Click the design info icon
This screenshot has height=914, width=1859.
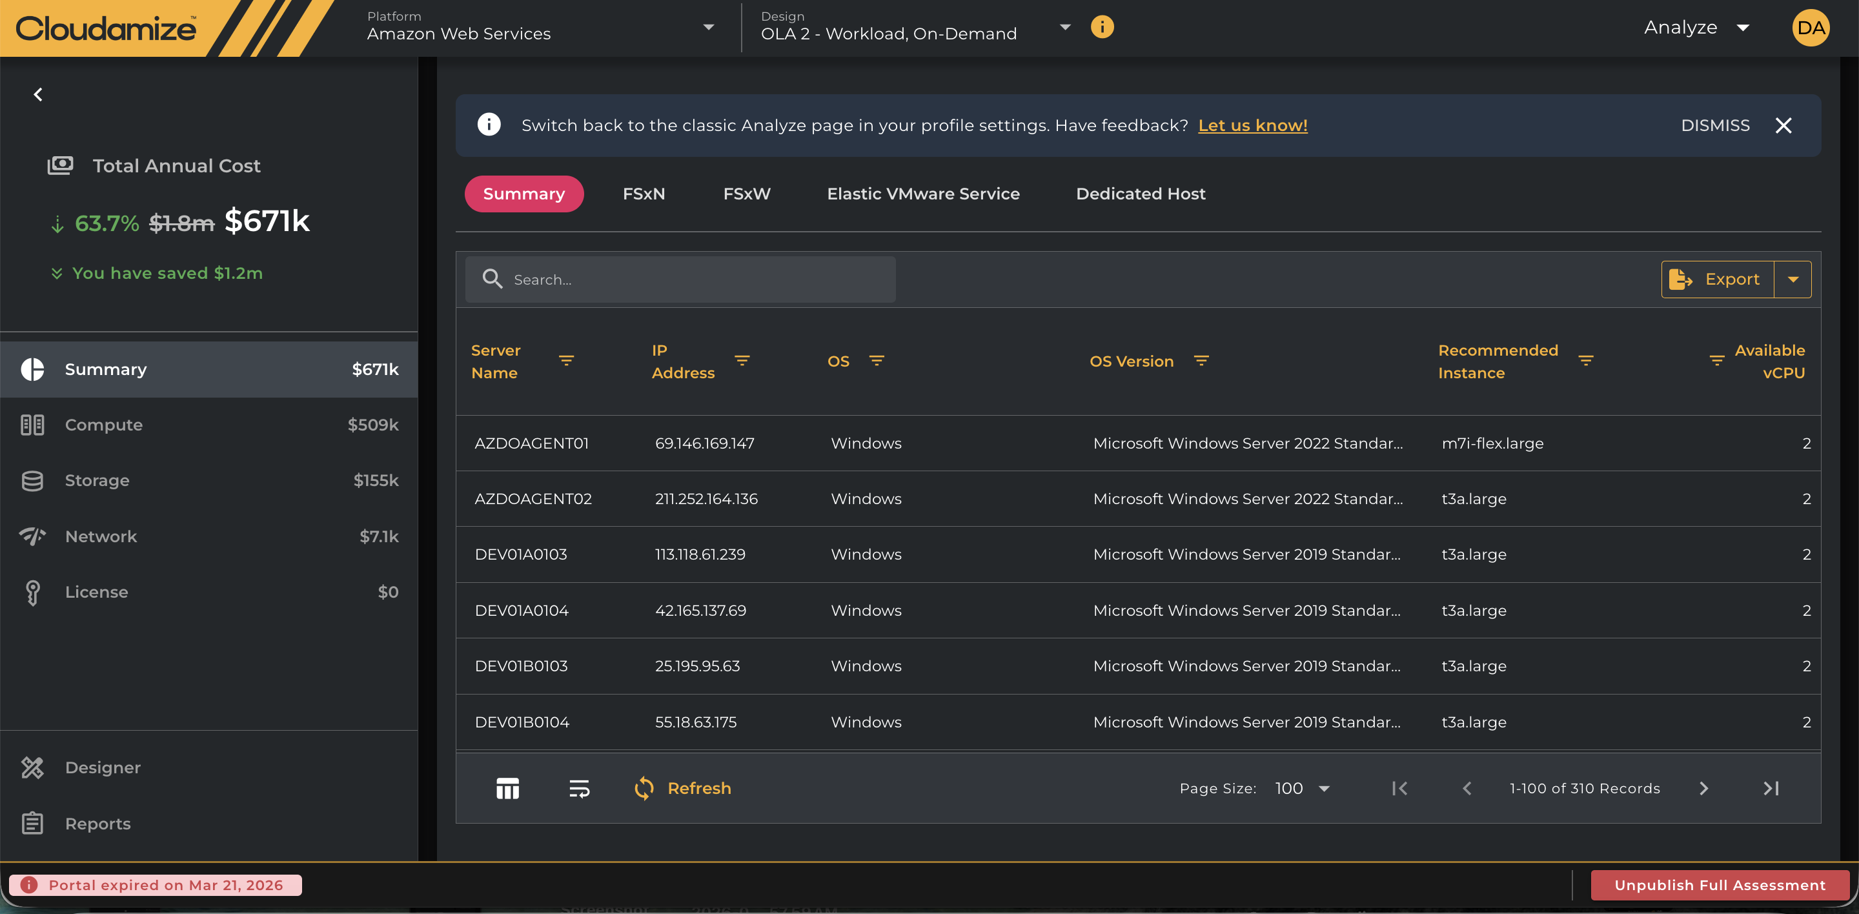1102,27
